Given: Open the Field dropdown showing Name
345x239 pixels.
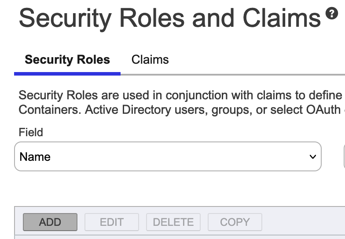Looking at the screenshot, I should [x=168, y=156].
